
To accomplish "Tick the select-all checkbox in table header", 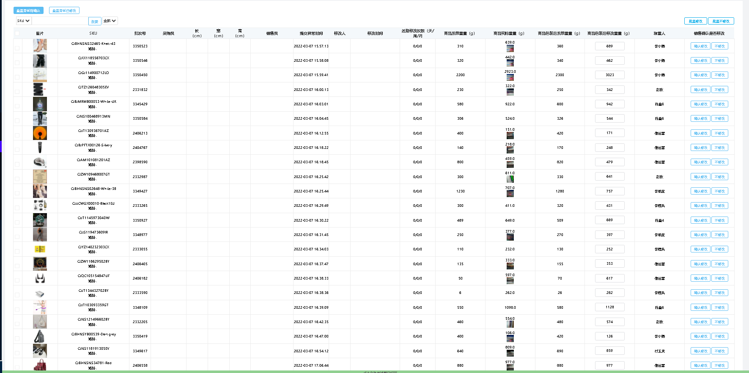I will pos(17,33).
